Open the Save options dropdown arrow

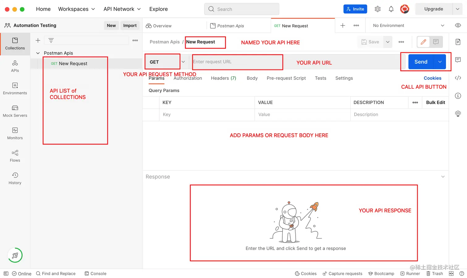388,42
